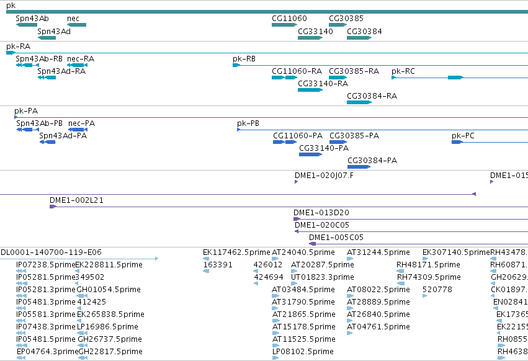Select the UT01823.3prime EST label
Viewport: 528px width, 361px height.
pos(323,277)
